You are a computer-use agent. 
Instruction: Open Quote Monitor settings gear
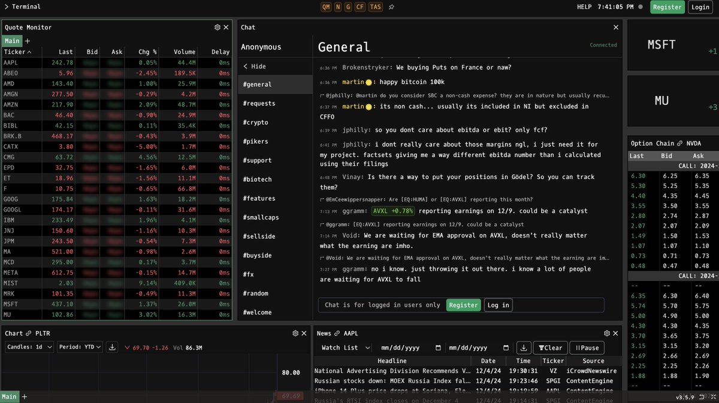coord(217,28)
